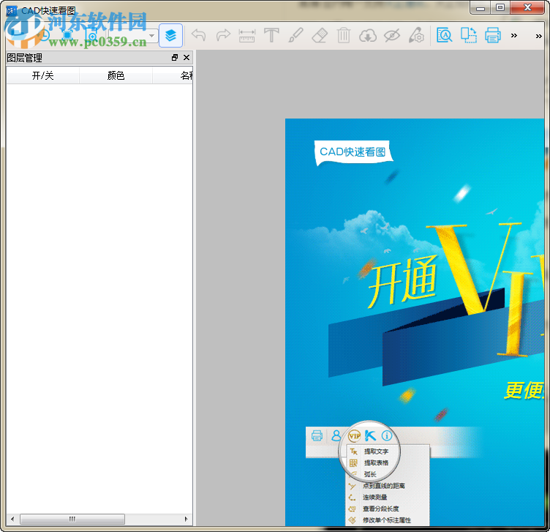Select the measure ruler tool
The image size is (550, 532).
(x=247, y=35)
